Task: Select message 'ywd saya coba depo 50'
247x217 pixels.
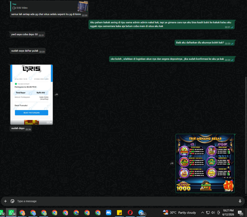Action: pos(27,35)
